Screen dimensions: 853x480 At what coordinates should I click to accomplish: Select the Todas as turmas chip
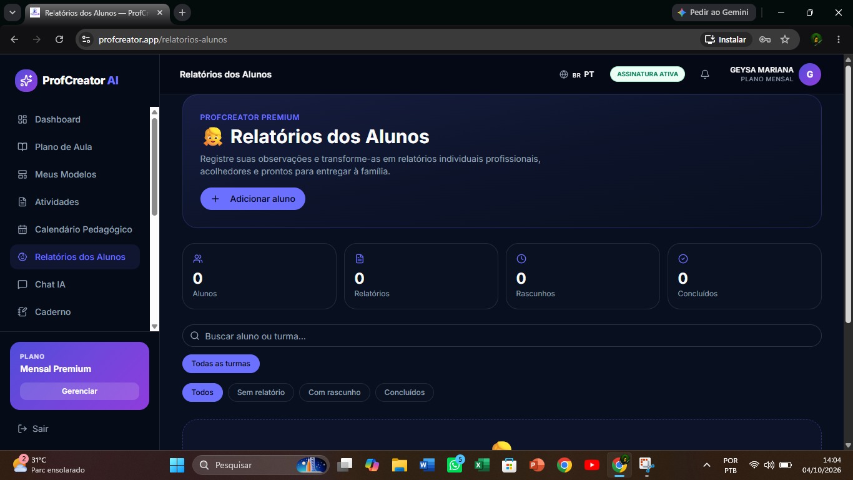coord(221,364)
